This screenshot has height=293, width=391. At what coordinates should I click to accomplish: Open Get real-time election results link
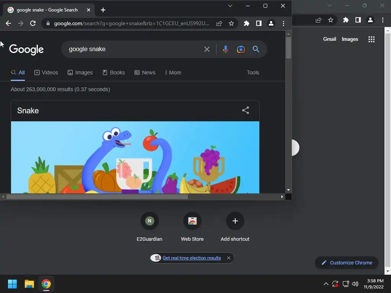tap(192, 258)
